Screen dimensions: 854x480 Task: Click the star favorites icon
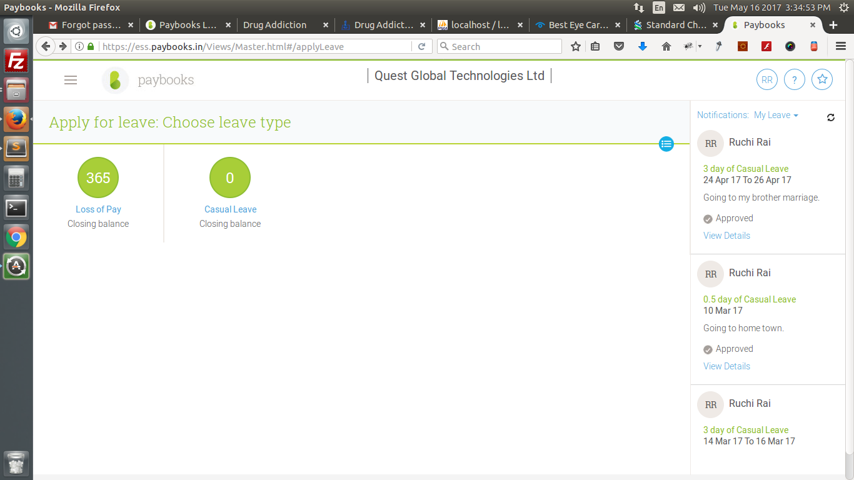pyautogui.click(x=822, y=80)
